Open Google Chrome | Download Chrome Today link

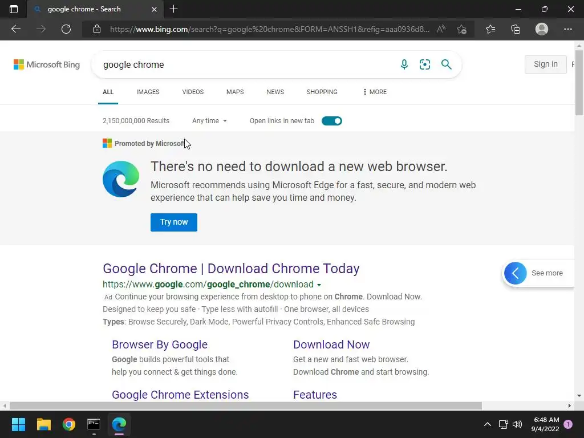232,269
